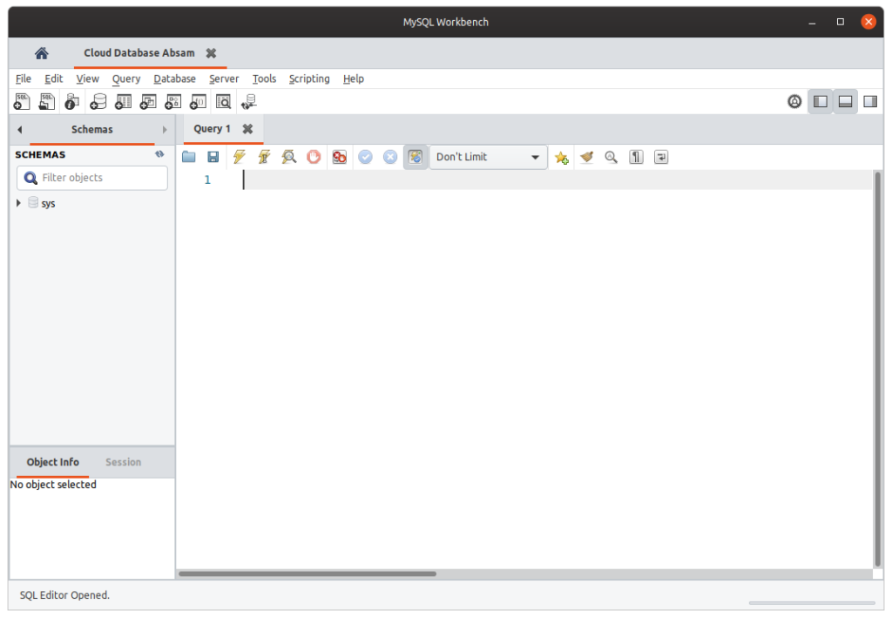The image size is (892, 618).
Task: Collapse the Schemas sidebar with the left arrow
Action: [x=18, y=129]
